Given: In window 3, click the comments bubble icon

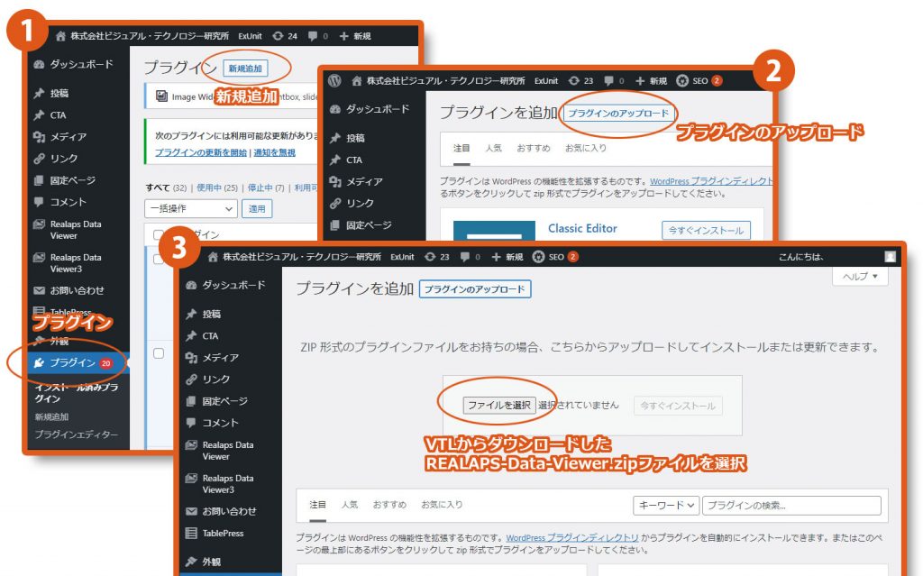Looking at the screenshot, I should click(x=465, y=257).
